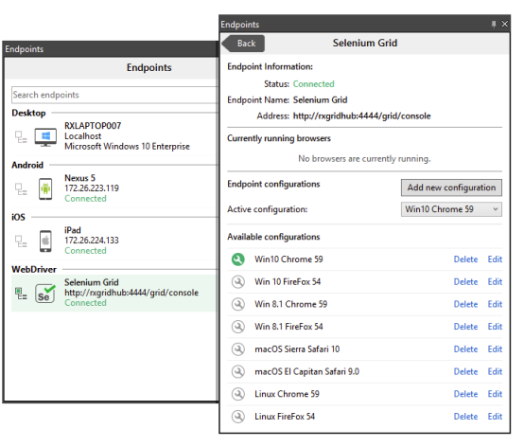Image resolution: width=524 pixels, height=447 pixels.
Task: Edit the Win 8.1 Chrome 59 configuration
Action: (x=495, y=304)
